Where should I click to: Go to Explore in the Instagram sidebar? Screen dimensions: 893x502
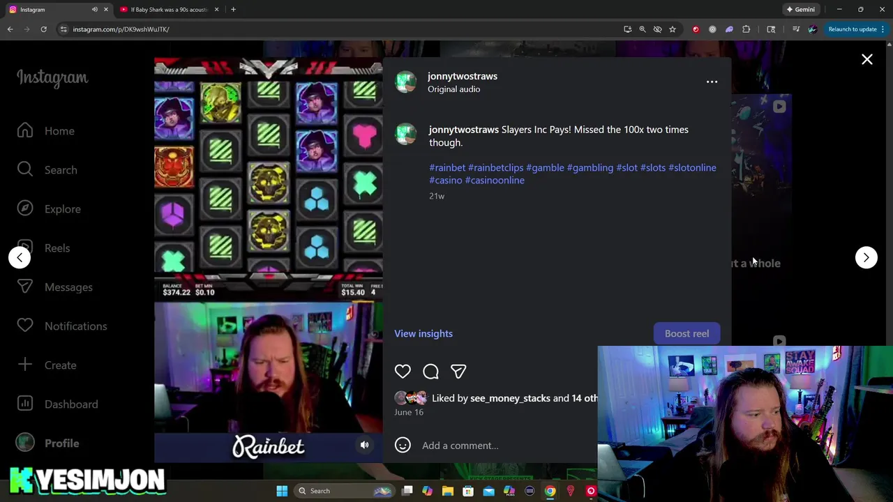tap(49, 209)
